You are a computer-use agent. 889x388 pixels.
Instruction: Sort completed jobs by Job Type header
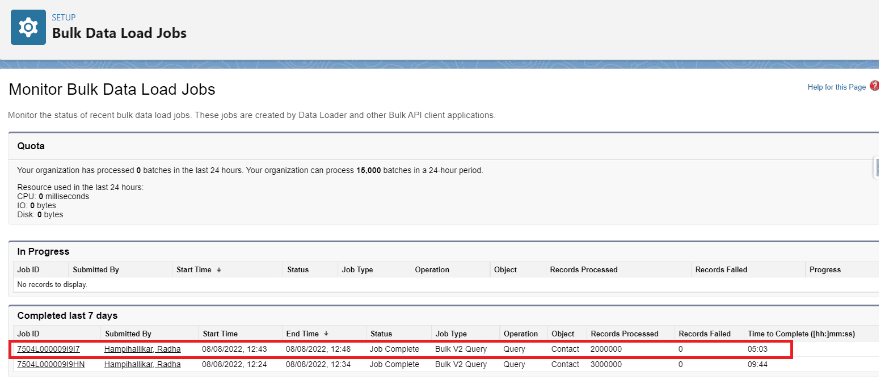click(x=450, y=334)
